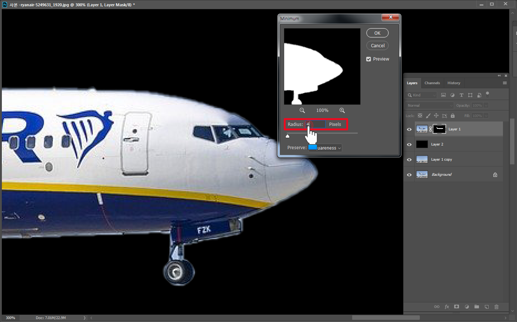The image size is (517, 322).
Task: Zoom in the Minimum dialog preview
Action: pyautogui.click(x=342, y=110)
